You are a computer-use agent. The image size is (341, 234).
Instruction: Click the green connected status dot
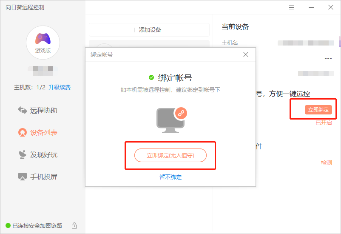pos(8,225)
